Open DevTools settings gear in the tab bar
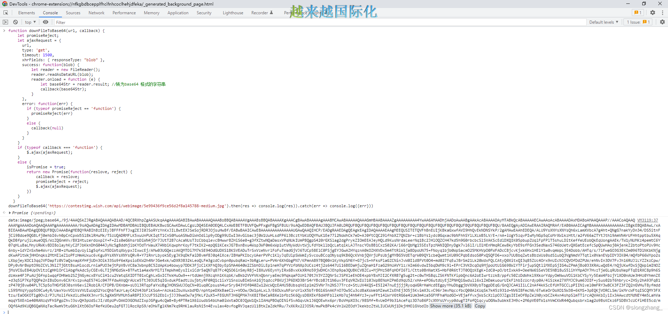The height and width of the screenshot is (314, 668). coord(653,13)
